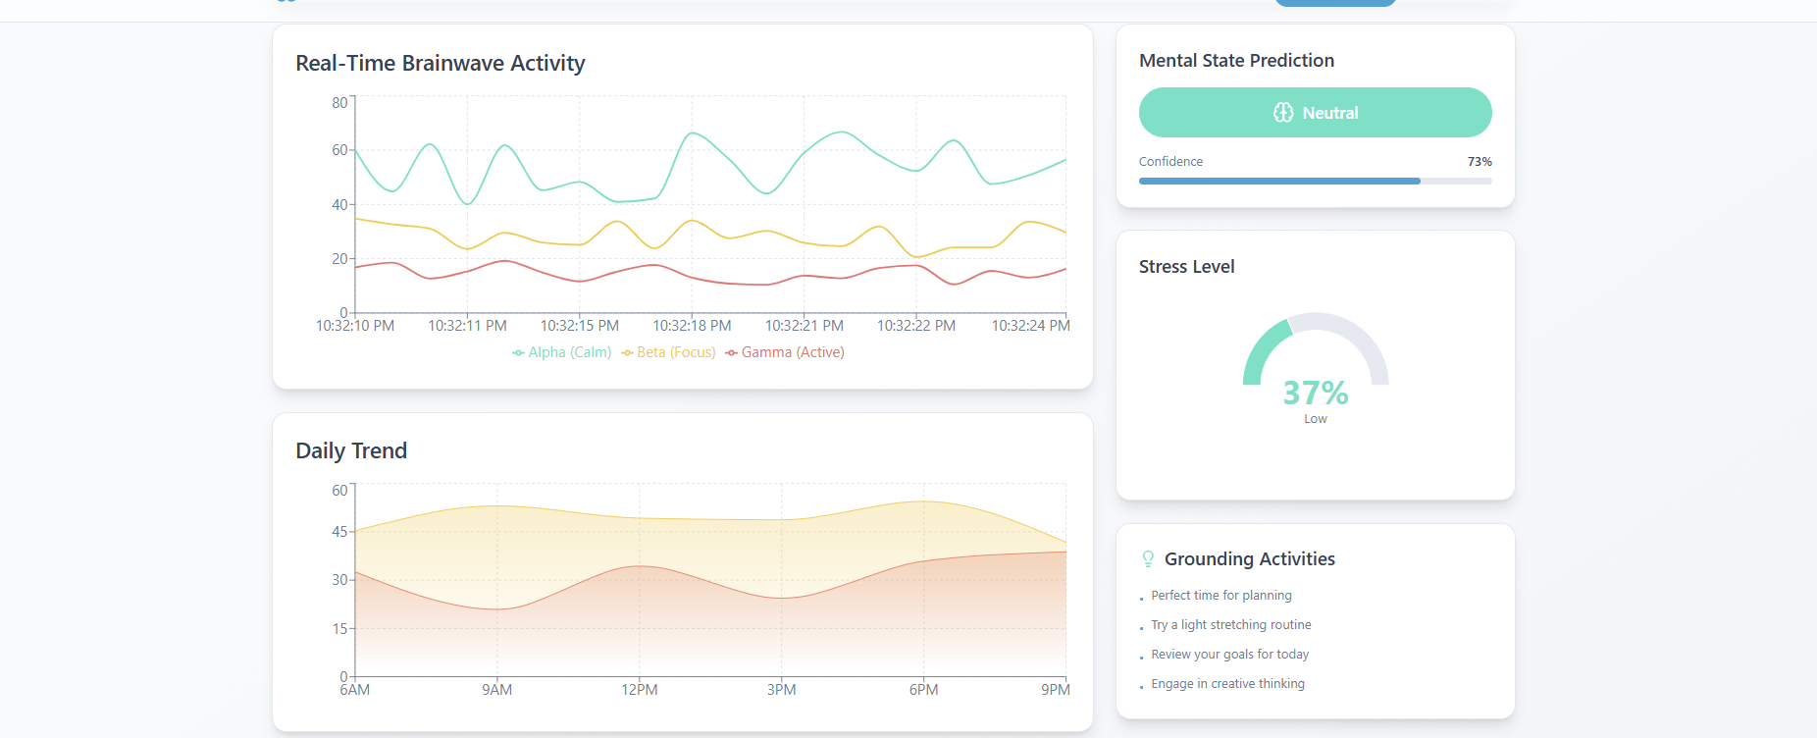This screenshot has height=738, width=1817.
Task: Toggle the Beta (Focus) series label
Action: click(676, 352)
